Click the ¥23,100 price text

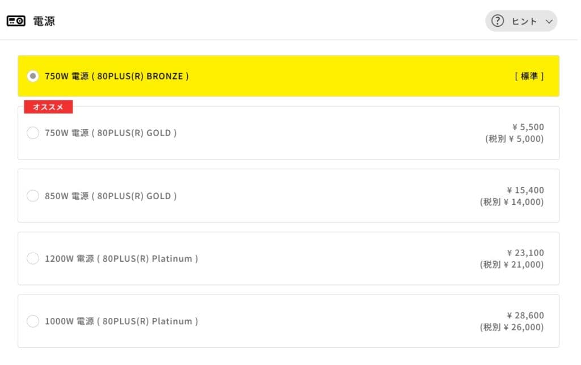click(525, 253)
